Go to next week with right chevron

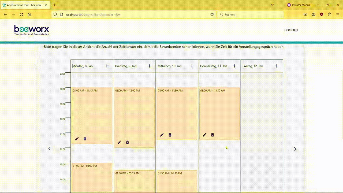tap(295, 149)
